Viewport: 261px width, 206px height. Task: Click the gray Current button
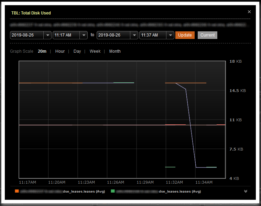pos(207,35)
